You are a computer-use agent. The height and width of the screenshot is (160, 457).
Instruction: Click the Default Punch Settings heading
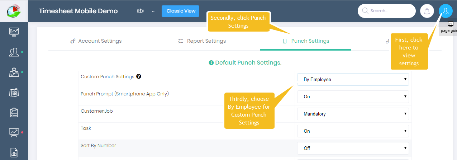(245, 62)
